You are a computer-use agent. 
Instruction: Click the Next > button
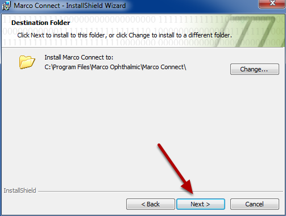click(x=201, y=204)
